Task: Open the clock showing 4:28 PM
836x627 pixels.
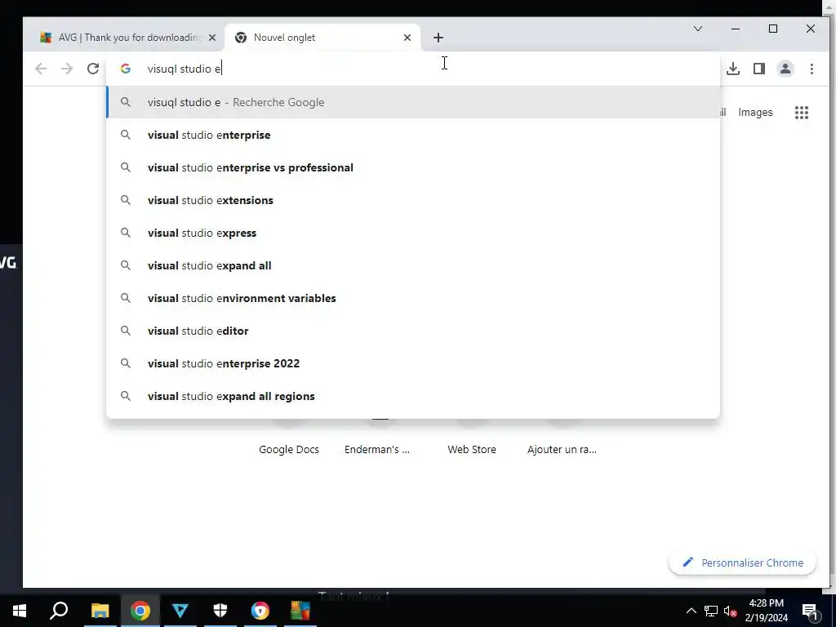Action: pyautogui.click(x=766, y=611)
